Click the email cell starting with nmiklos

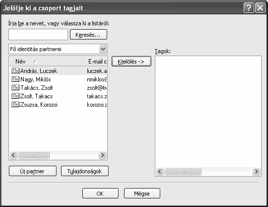pos(97,79)
